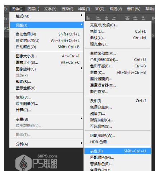Screen dimensions: 160x171
Task: Open the 色相/饱和度(H) adjustment
Action: [118, 60]
